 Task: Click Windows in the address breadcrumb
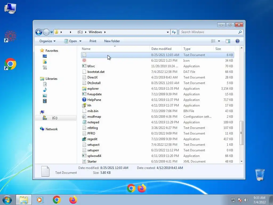pos(95,32)
